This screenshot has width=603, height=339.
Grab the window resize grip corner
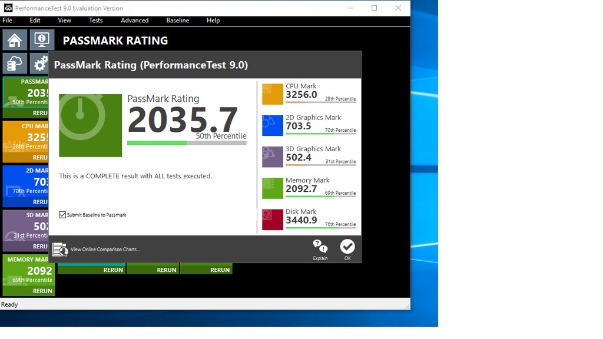click(407, 306)
